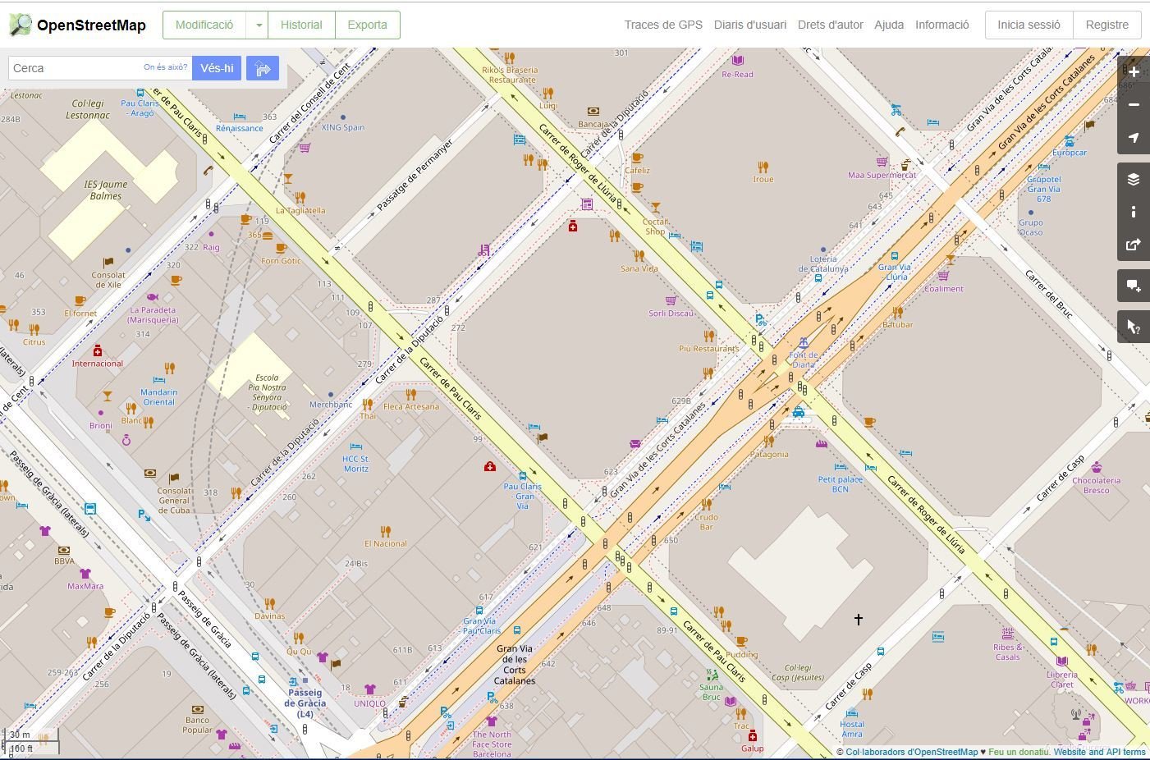Click the HCC St. Moritz hotel bed icon
The height and width of the screenshot is (760, 1150).
coord(355,446)
